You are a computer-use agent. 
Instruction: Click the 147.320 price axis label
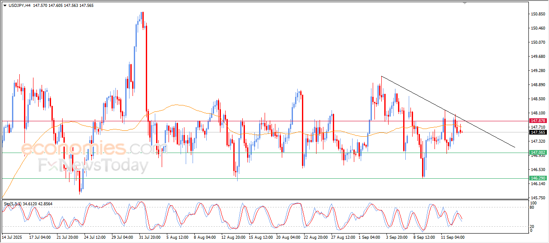(538, 141)
